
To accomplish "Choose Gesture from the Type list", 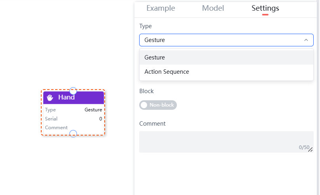I will [155, 57].
